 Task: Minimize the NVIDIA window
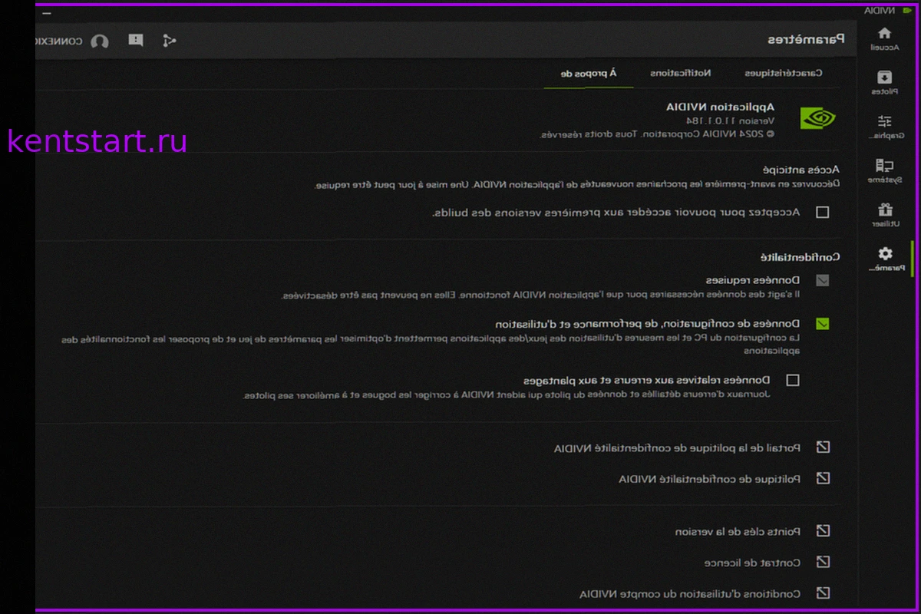pos(48,12)
